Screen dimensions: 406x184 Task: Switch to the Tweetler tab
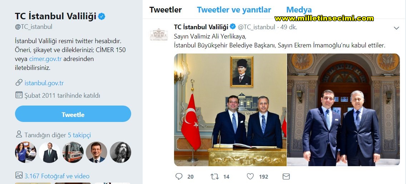coord(165,10)
